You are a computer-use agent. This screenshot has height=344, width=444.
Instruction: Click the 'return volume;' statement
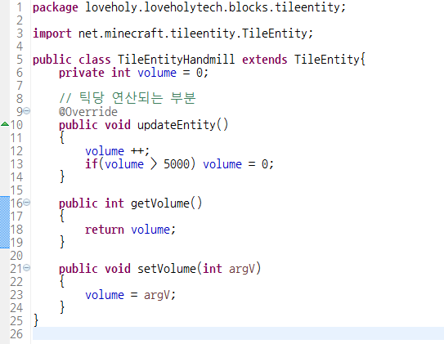coord(130,230)
